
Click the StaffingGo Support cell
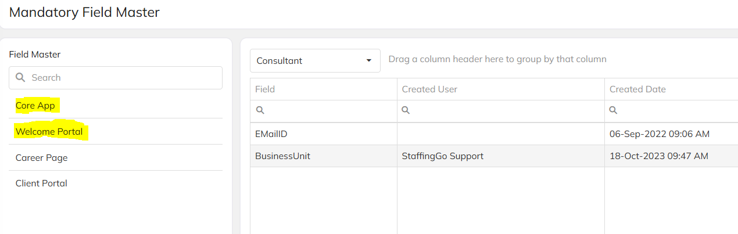tap(443, 156)
